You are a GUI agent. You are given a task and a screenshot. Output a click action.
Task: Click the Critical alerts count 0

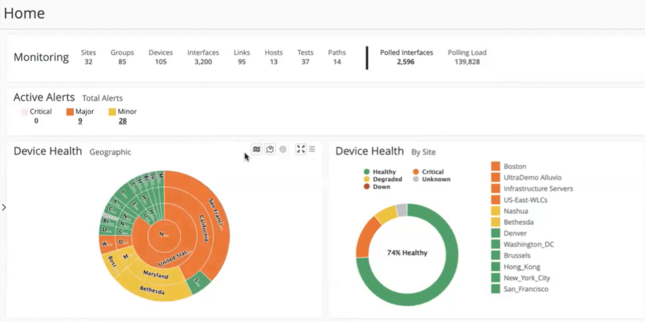coord(36,121)
